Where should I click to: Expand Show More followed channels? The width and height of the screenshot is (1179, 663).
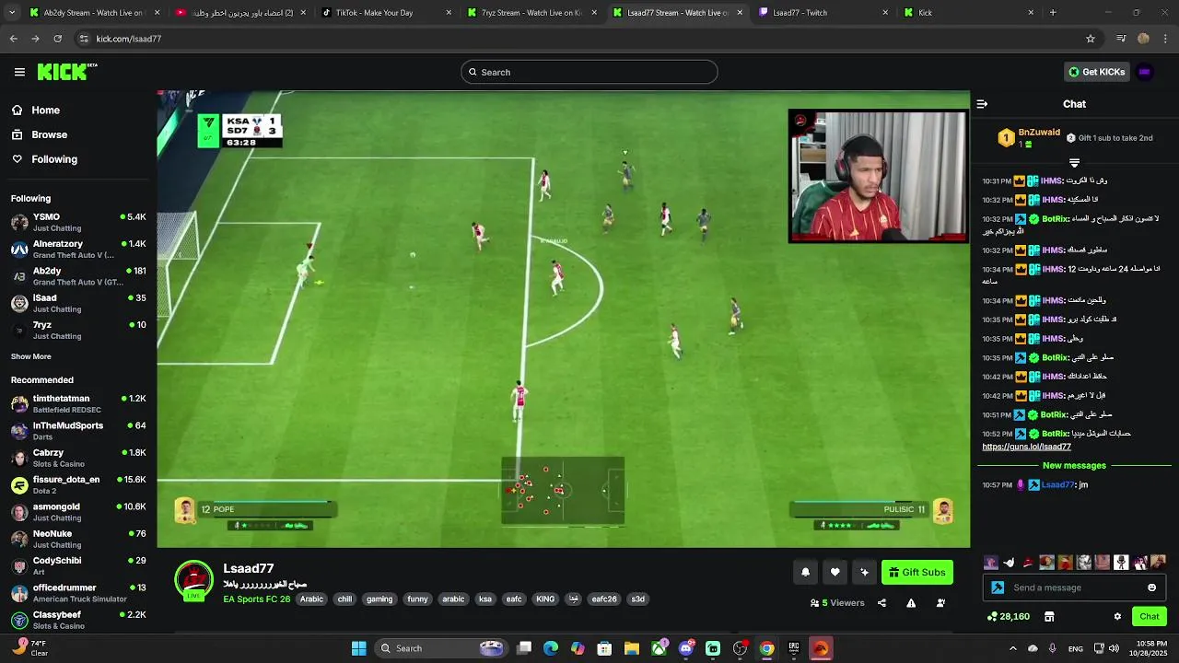[x=31, y=356]
